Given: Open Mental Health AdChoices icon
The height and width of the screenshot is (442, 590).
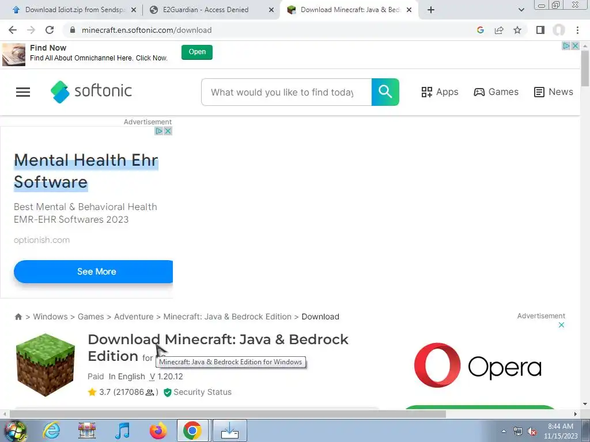Looking at the screenshot, I should [159, 131].
